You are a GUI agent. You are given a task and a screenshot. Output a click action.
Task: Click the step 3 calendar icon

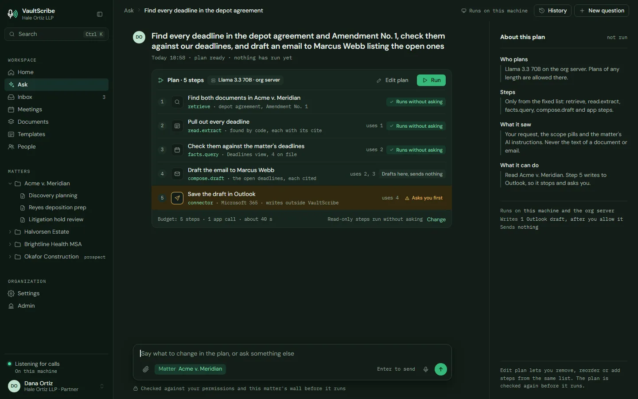tap(177, 150)
